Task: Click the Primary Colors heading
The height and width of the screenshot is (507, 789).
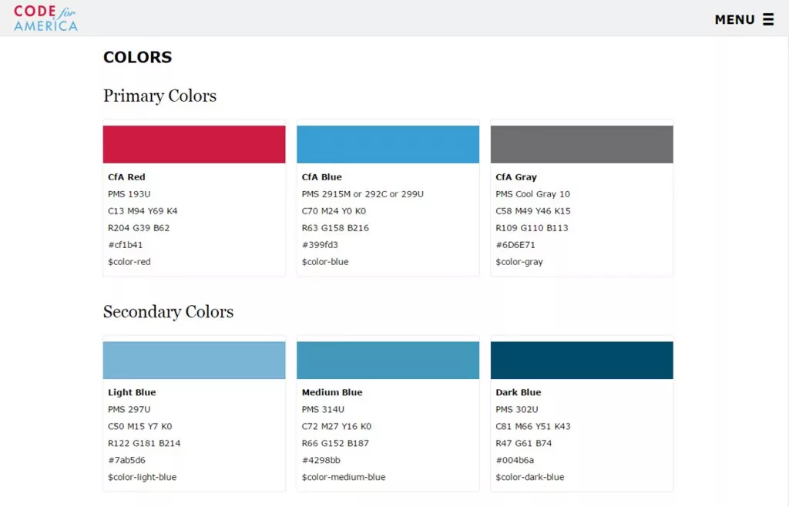Action: [x=159, y=96]
